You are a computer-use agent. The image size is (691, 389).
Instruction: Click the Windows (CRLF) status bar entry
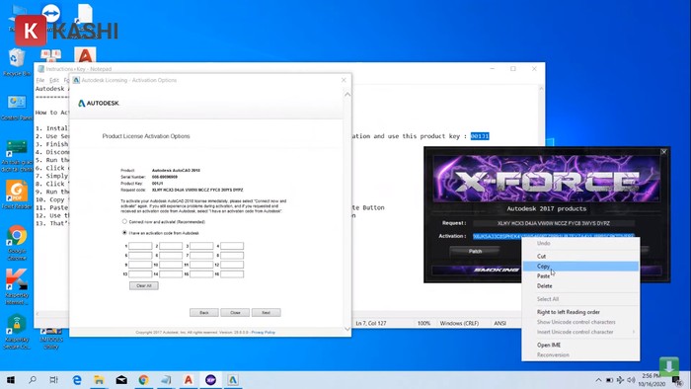459,324
